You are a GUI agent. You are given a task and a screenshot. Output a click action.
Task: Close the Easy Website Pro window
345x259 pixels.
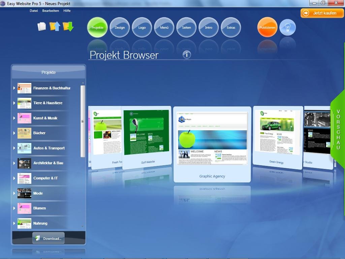[336, 3]
